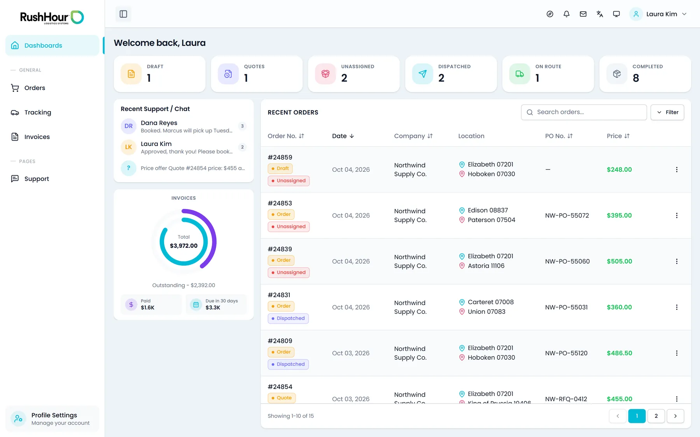Go to Dashboards in the sidebar
Image resolution: width=700 pixels, height=437 pixels.
52,45
